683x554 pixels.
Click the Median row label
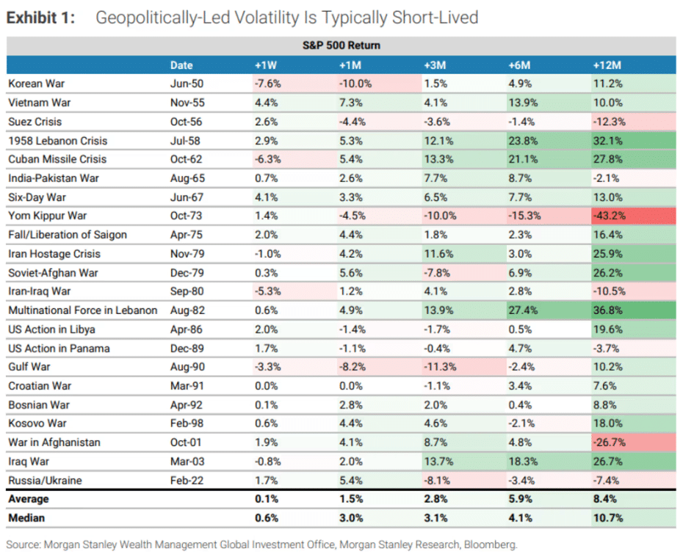pos(26,518)
